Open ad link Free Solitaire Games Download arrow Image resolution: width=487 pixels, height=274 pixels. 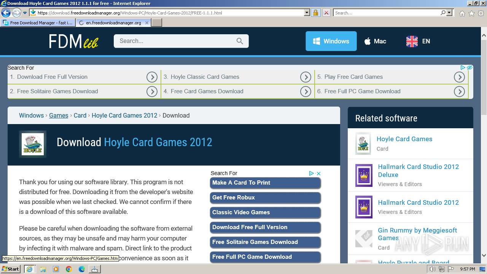(152, 92)
